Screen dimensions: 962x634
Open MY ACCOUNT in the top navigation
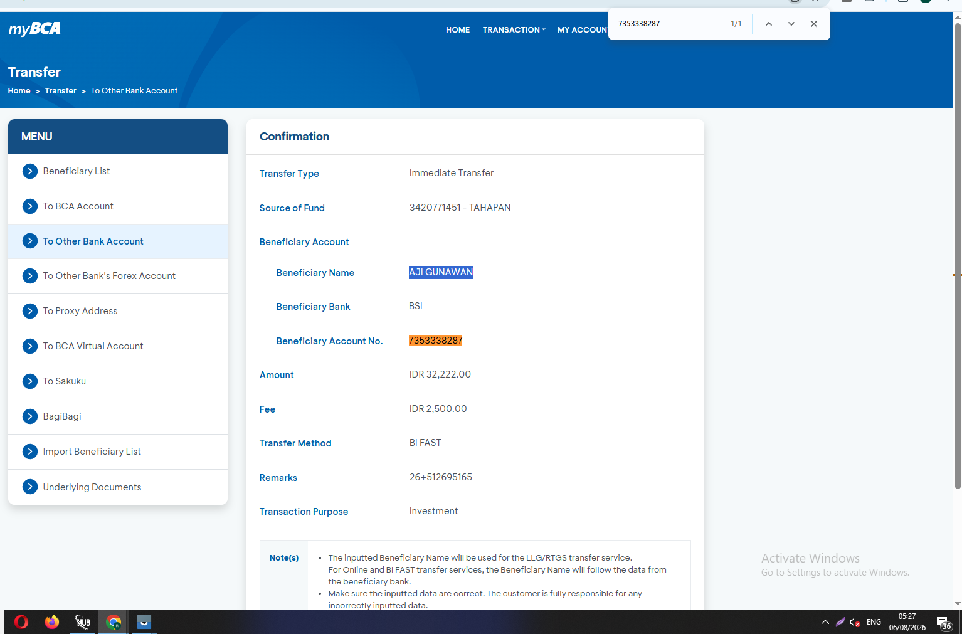[583, 30]
